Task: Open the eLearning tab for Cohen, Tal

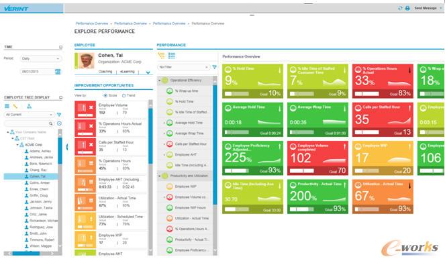Action: pyautogui.click(x=128, y=72)
